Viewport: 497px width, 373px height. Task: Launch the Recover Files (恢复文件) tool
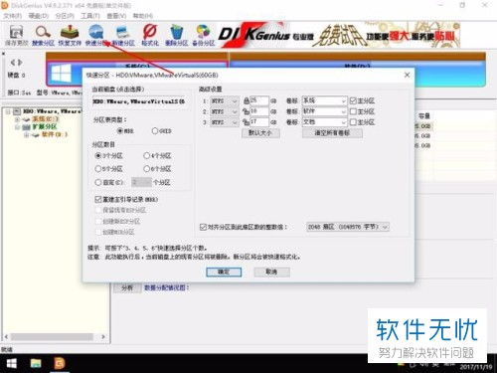(70, 35)
